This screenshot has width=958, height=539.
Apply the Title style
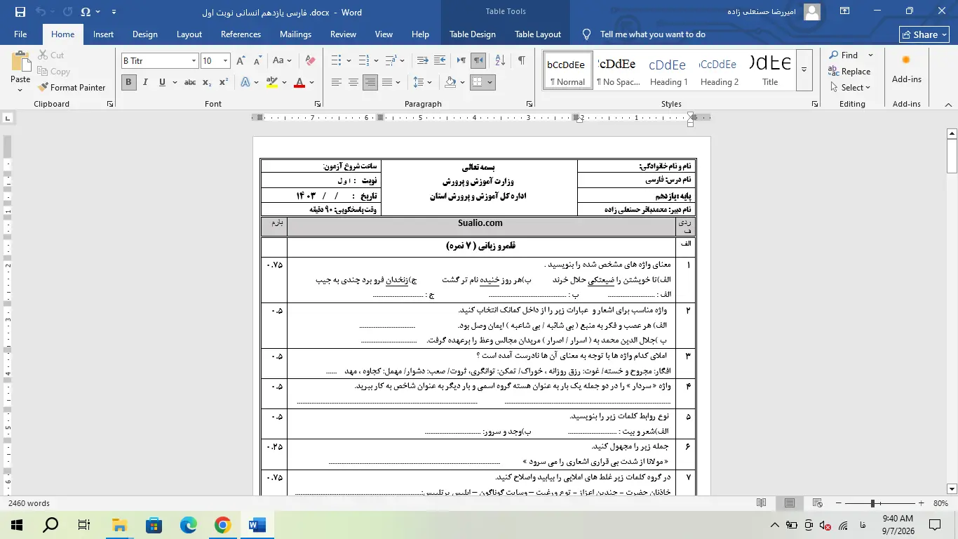770,69
